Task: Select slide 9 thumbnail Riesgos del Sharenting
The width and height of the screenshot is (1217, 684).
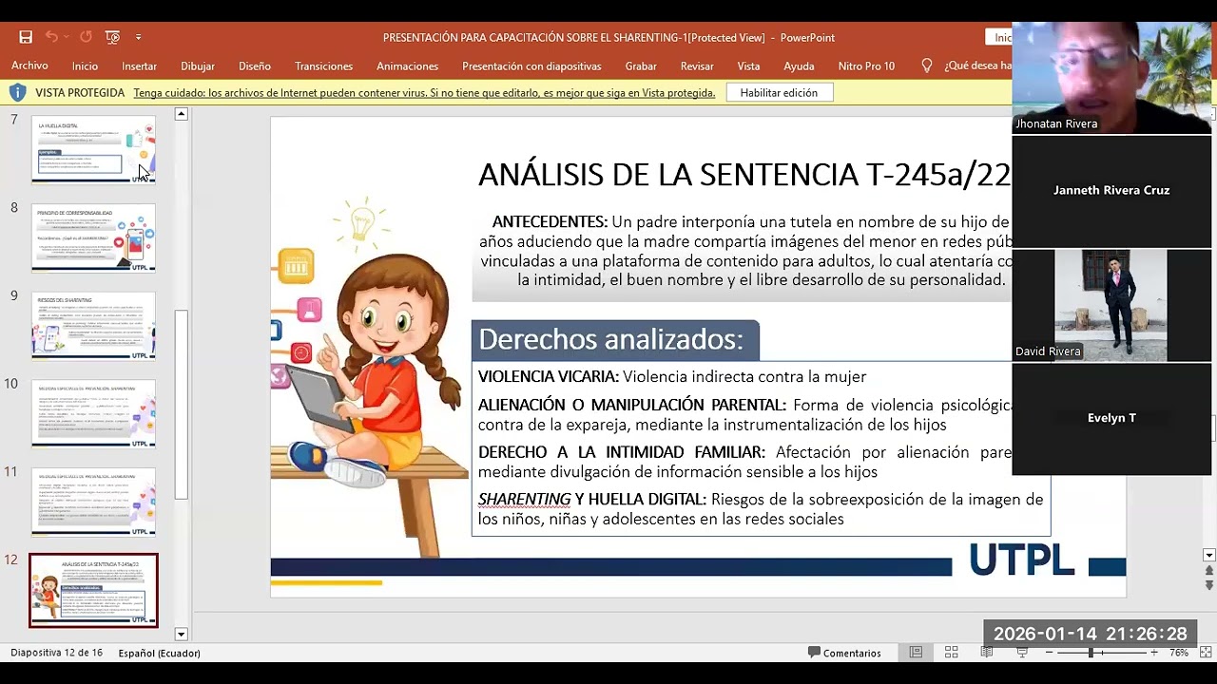Action: (x=93, y=326)
